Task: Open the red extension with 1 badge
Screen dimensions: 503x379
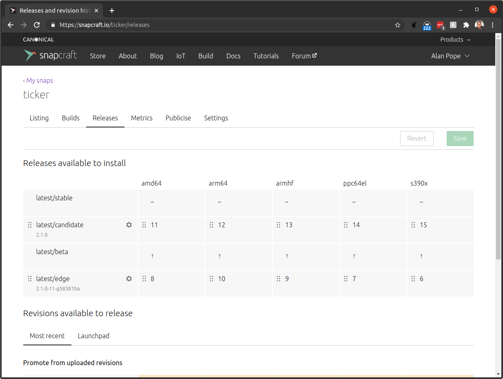Action: click(x=441, y=25)
